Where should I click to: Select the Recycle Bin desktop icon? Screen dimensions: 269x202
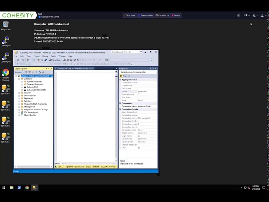[5, 26]
